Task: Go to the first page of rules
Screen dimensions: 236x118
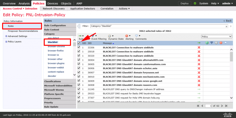Action: pos(198,106)
